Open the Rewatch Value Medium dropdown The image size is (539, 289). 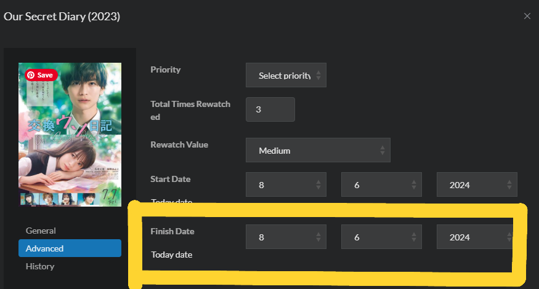click(x=318, y=150)
